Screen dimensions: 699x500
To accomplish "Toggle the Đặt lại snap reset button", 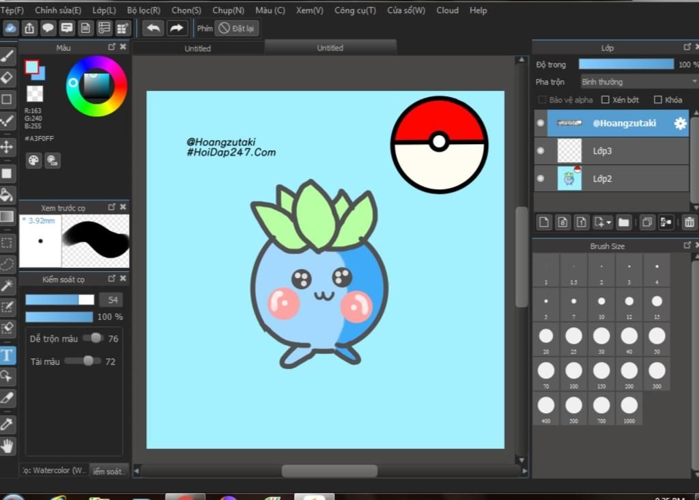I will point(237,29).
